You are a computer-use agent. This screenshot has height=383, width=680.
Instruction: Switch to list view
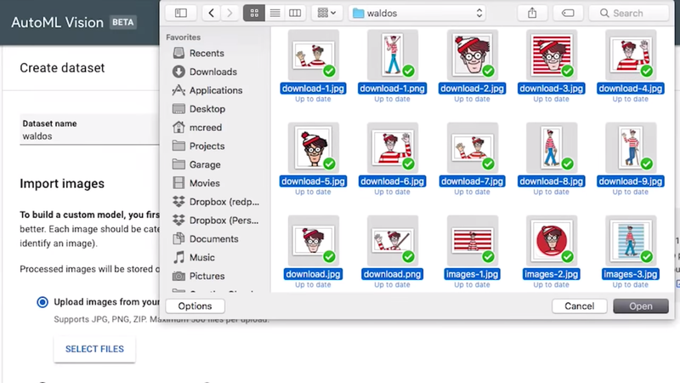pos(275,13)
